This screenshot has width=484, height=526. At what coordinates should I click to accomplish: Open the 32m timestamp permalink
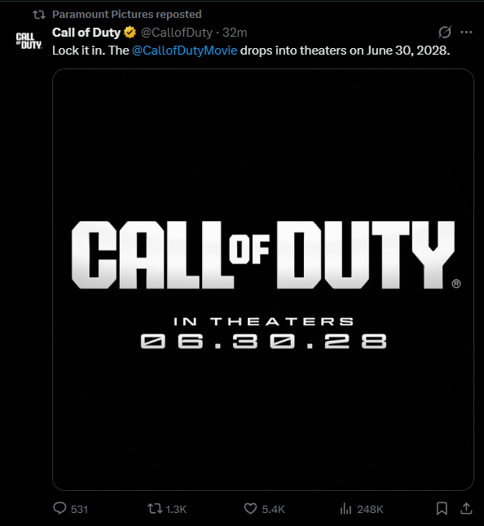point(235,33)
